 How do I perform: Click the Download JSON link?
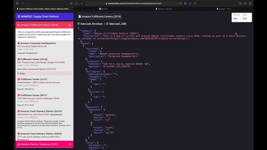click(x=118, y=24)
